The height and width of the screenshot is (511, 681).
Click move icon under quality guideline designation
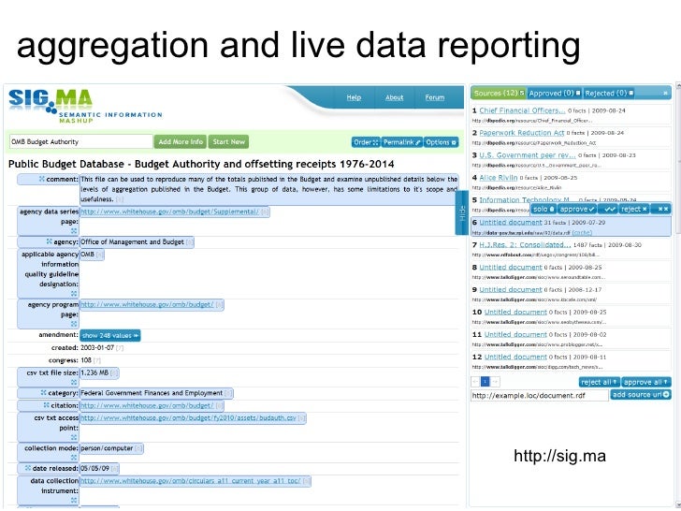tap(74, 293)
